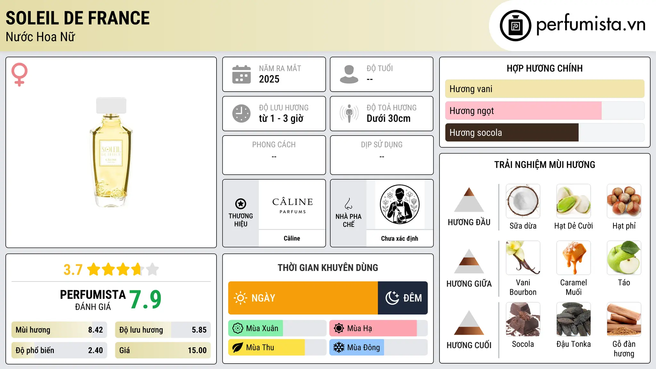Click the Câline Parfums brand logo
The height and width of the screenshot is (369, 656).
click(x=292, y=205)
